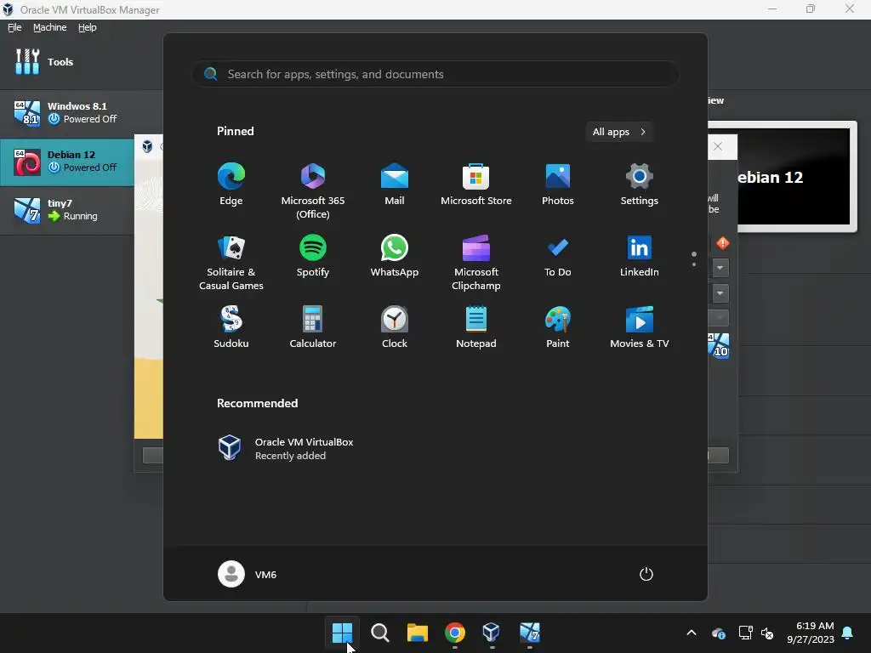Open Microsoft Store from pinned apps

[476, 185]
